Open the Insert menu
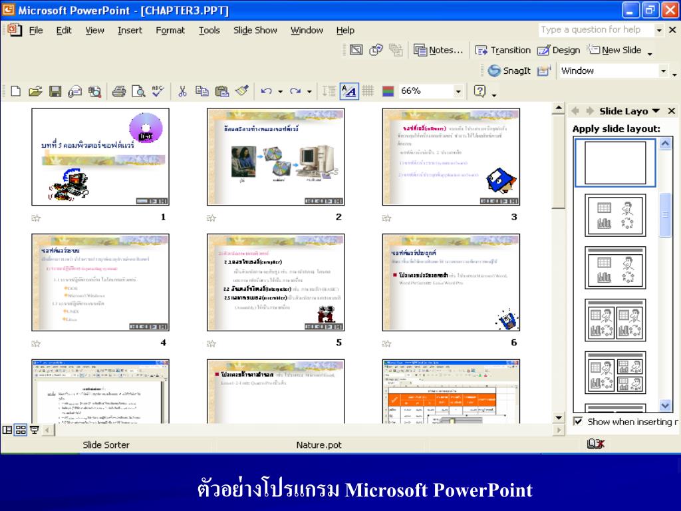The image size is (681, 511). (x=130, y=31)
